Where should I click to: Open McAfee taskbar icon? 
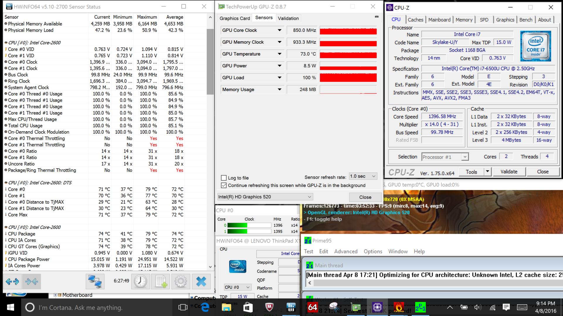(x=269, y=307)
